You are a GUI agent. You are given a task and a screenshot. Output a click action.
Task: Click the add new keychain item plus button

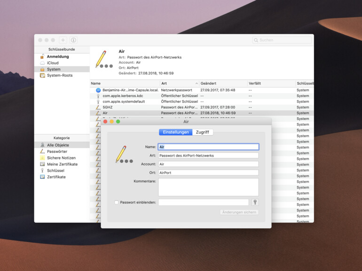(63, 40)
